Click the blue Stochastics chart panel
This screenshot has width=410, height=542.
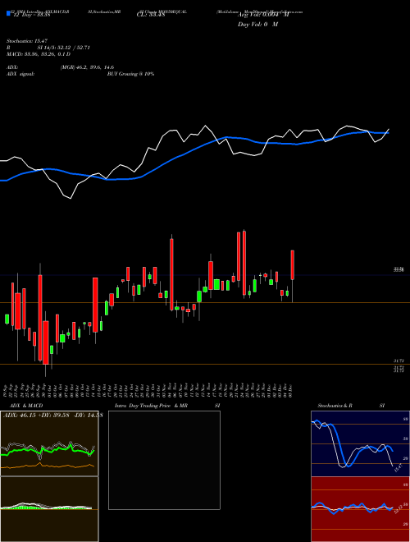(x=360, y=443)
